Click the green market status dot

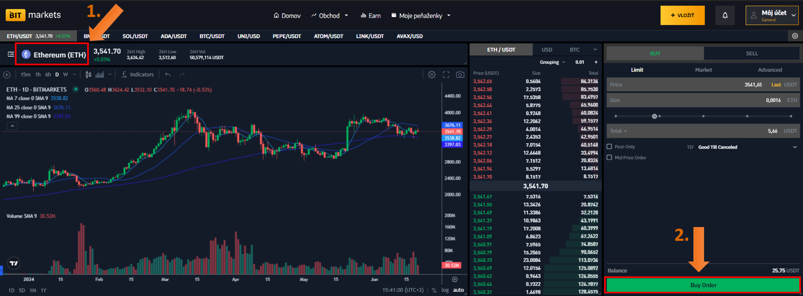tap(76, 89)
